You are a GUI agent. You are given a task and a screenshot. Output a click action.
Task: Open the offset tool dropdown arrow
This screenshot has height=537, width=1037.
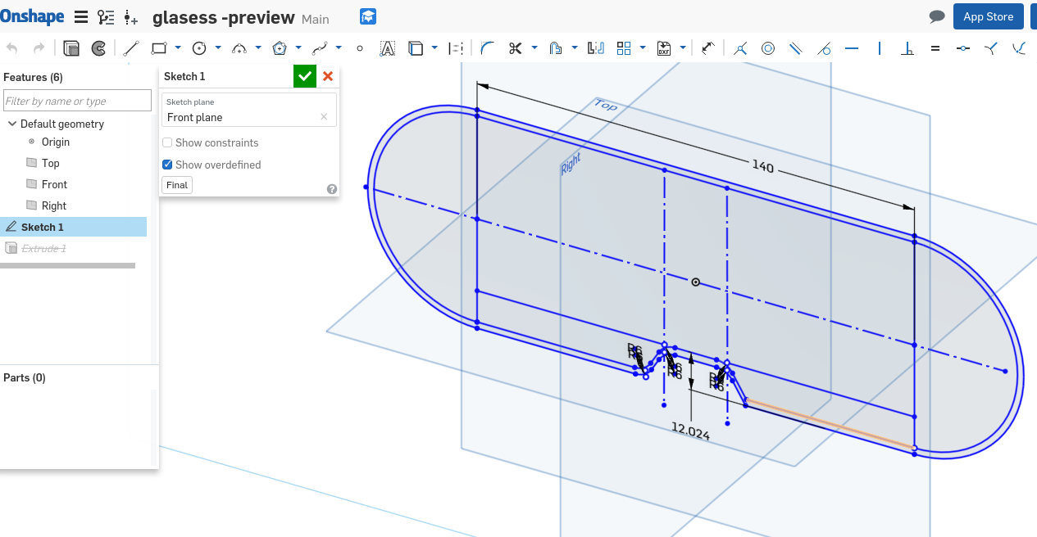pyautogui.click(x=575, y=48)
